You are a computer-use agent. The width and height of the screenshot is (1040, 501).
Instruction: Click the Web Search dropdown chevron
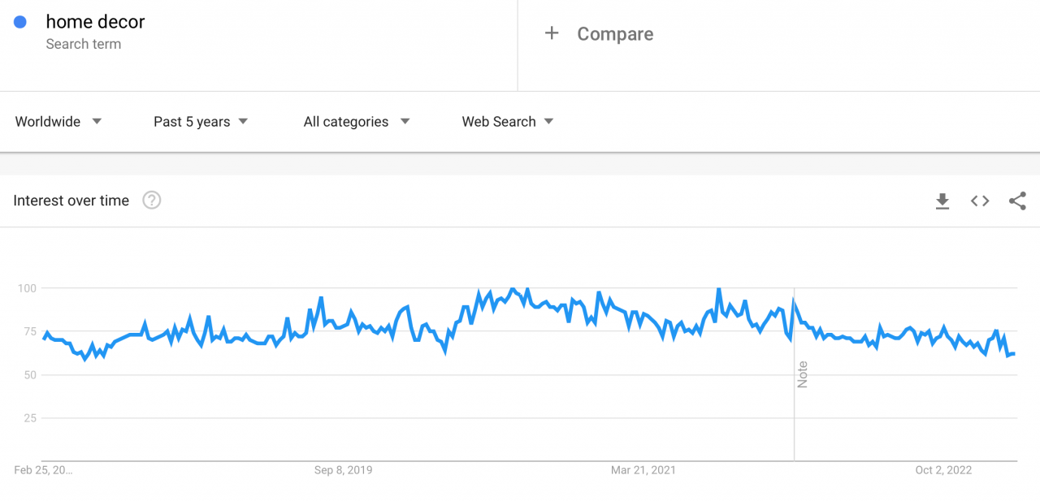tap(549, 121)
